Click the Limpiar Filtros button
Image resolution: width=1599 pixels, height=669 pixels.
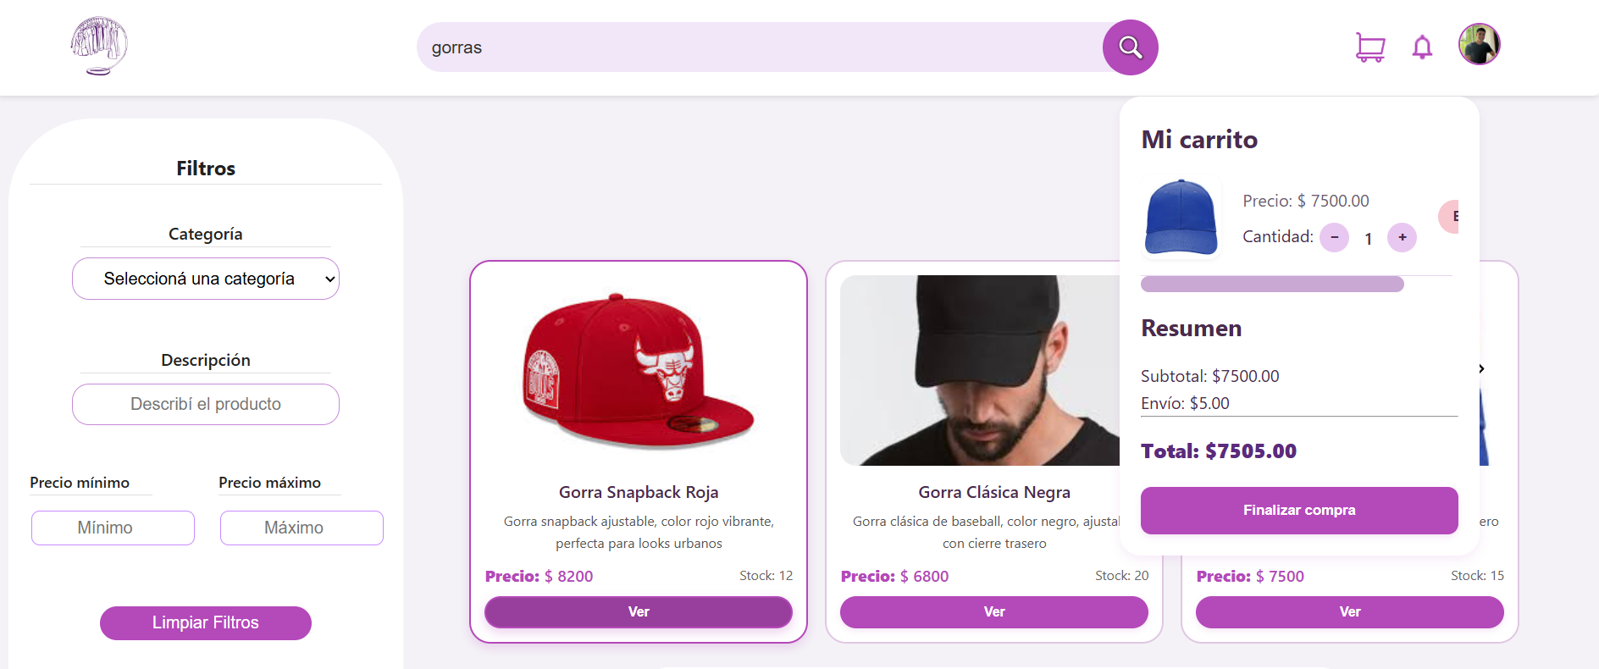[206, 623]
